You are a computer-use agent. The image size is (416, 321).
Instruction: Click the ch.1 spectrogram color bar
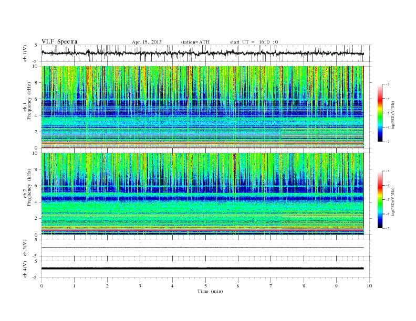click(x=380, y=113)
